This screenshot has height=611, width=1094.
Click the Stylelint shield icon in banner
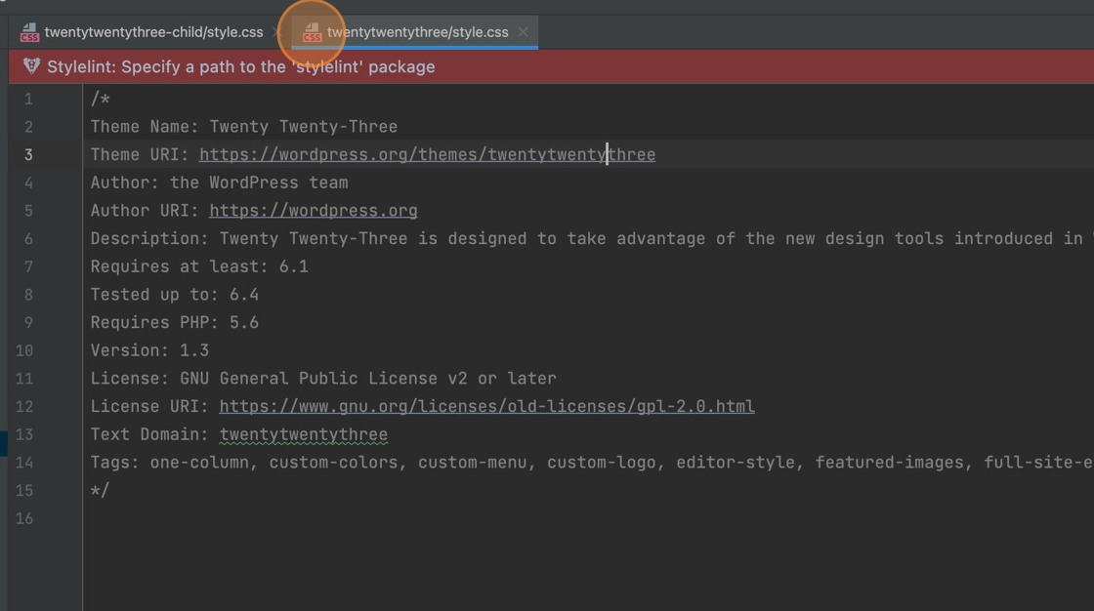(x=31, y=66)
